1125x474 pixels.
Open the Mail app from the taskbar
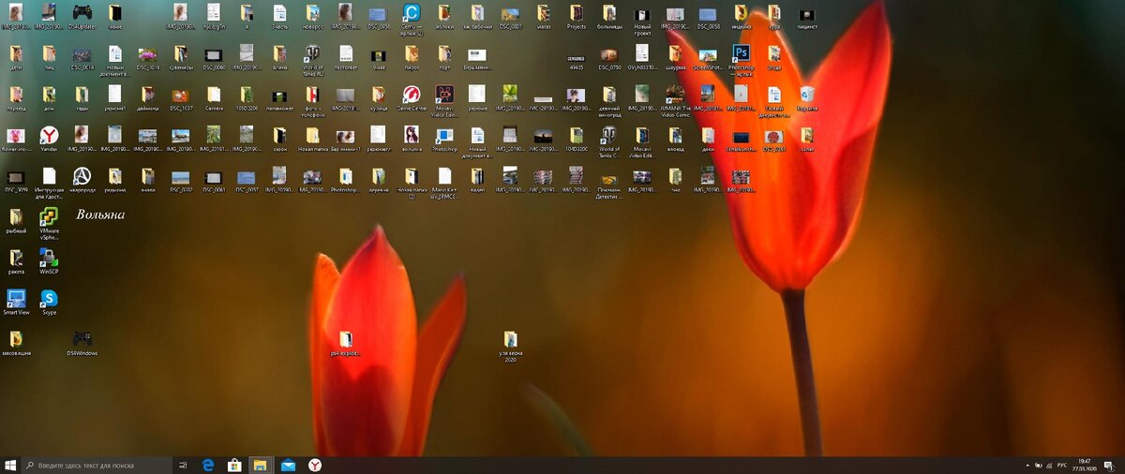(288, 465)
